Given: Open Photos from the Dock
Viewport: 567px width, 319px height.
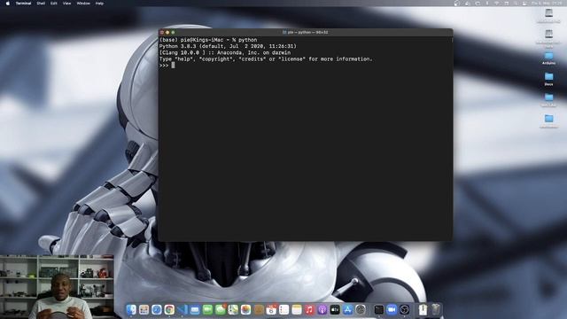Looking at the screenshot, I should 246,309.
